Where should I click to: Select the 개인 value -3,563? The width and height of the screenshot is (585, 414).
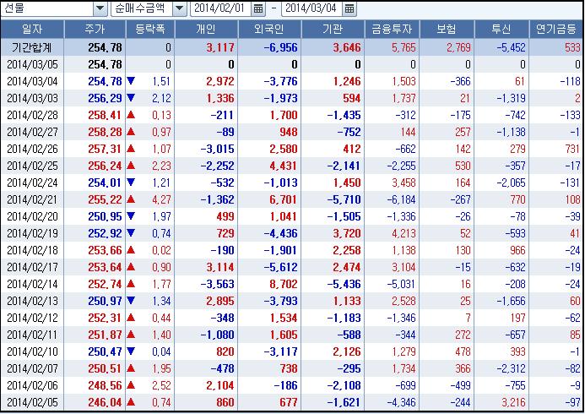click(218, 284)
